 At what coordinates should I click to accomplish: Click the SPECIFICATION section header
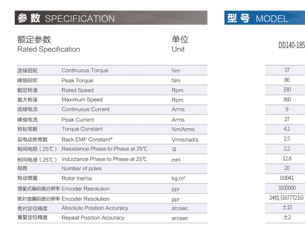[x=80, y=18]
